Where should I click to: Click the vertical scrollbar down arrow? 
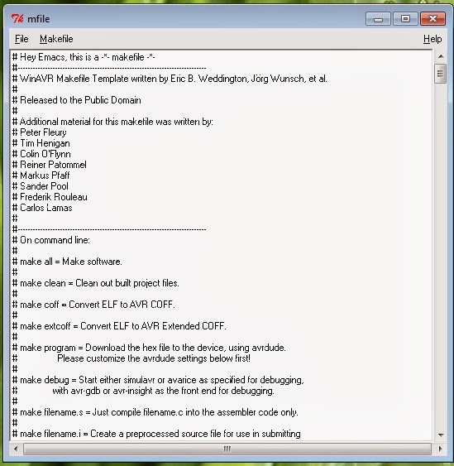(x=441, y=435)
